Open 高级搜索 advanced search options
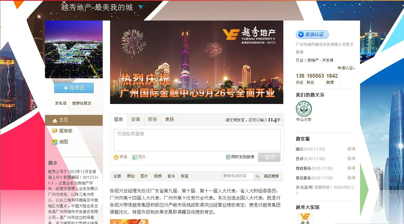 point(271,176)
